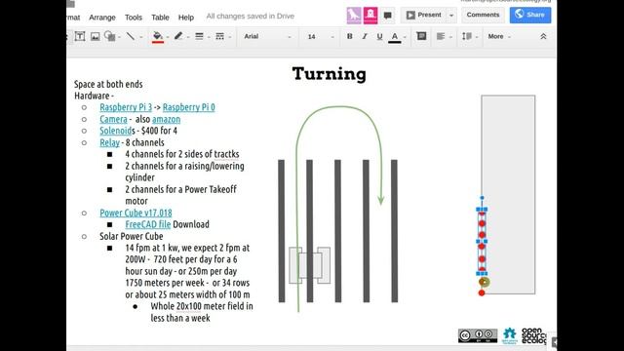Image resolution: width=624 pixels, height=351 pixels.
Task: Click the '4 channels for 2 sides' bullet
Action: pyautogui.click(x=182, y=154)
